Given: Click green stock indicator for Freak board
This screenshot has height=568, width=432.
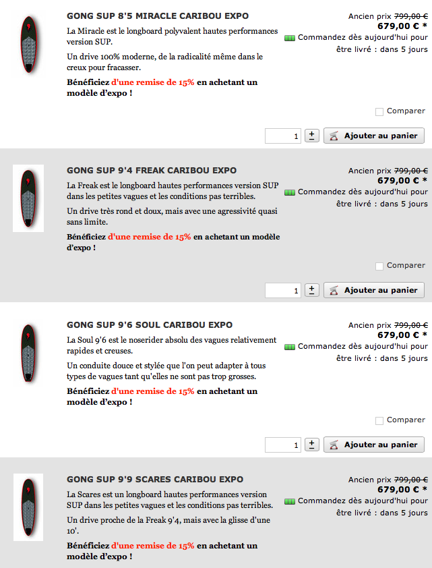Looking at the screenshot, I should (x=290, y=192).
